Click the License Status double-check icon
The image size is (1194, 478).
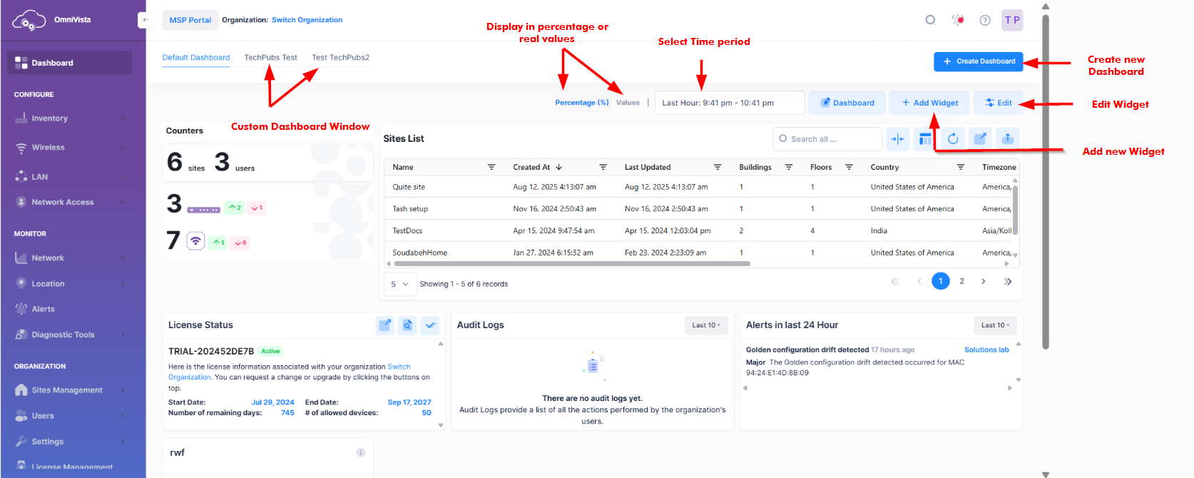coord(430,325)
